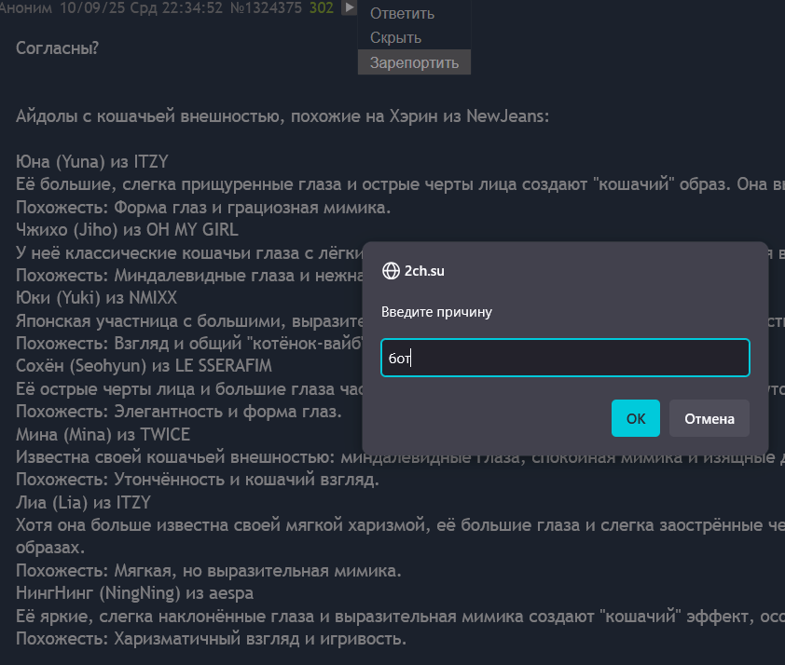785x665 pixels.
Task: Focus the reason input field
Action: point(565,358)
